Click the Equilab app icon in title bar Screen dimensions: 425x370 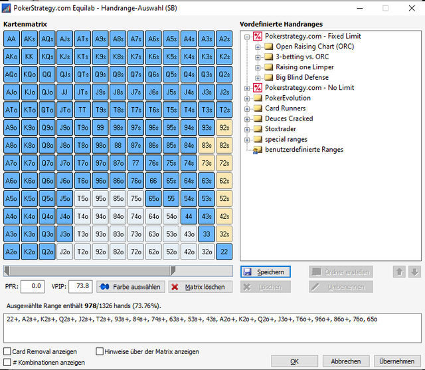coord(6,8)
